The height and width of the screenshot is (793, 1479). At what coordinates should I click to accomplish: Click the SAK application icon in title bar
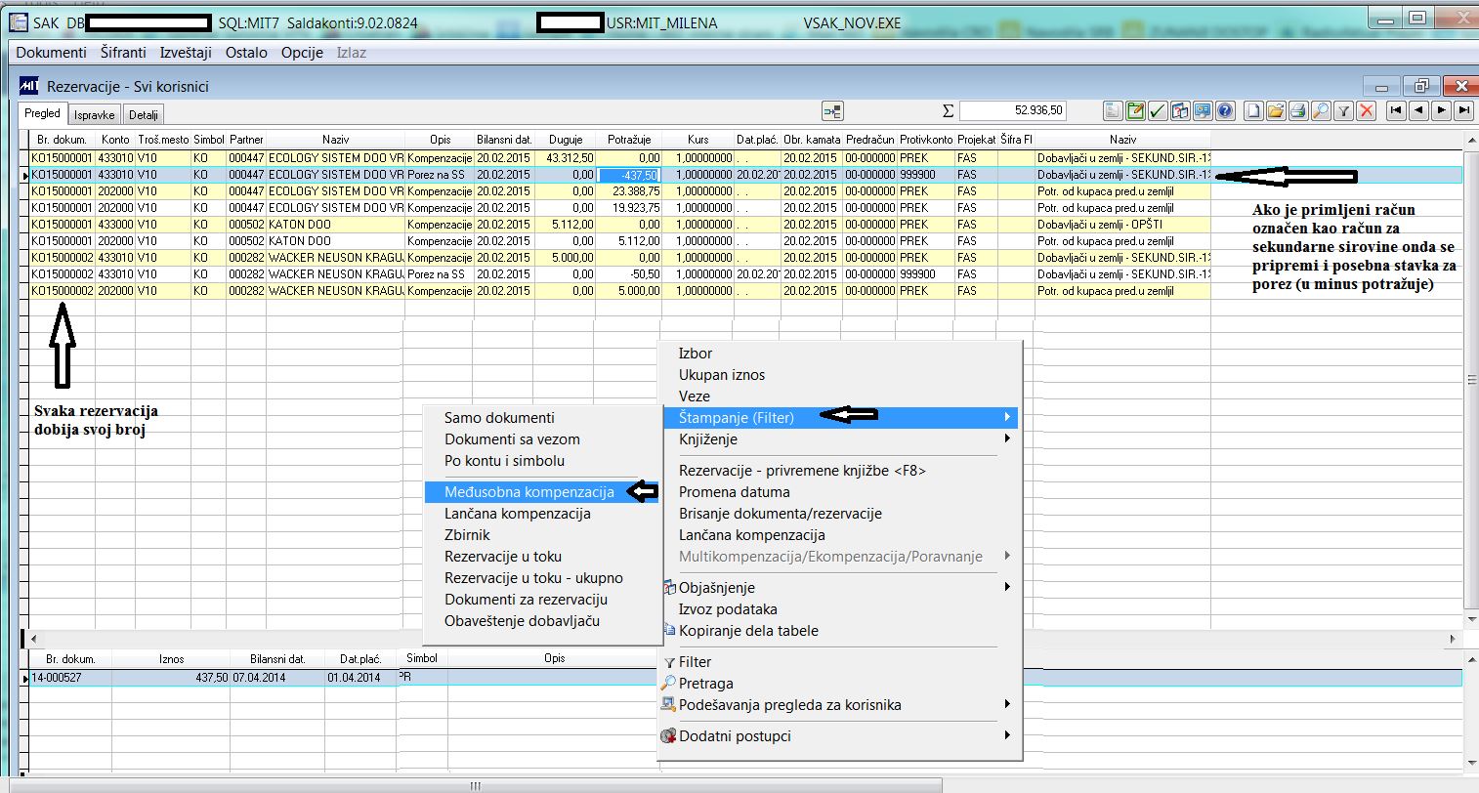coord(18,22)
